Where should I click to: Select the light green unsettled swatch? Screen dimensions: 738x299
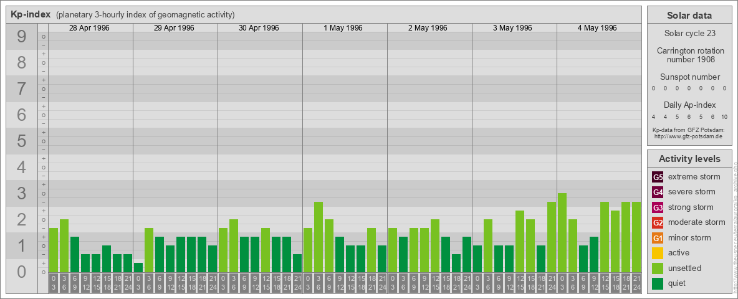(x=658, y=268)
